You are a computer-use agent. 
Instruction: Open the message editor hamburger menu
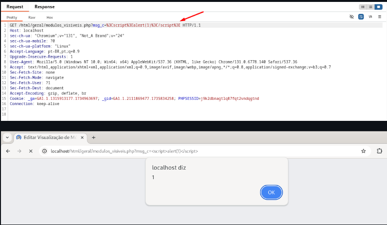pos(380,17)
